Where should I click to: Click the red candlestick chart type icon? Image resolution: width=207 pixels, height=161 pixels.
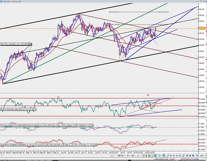138,156
